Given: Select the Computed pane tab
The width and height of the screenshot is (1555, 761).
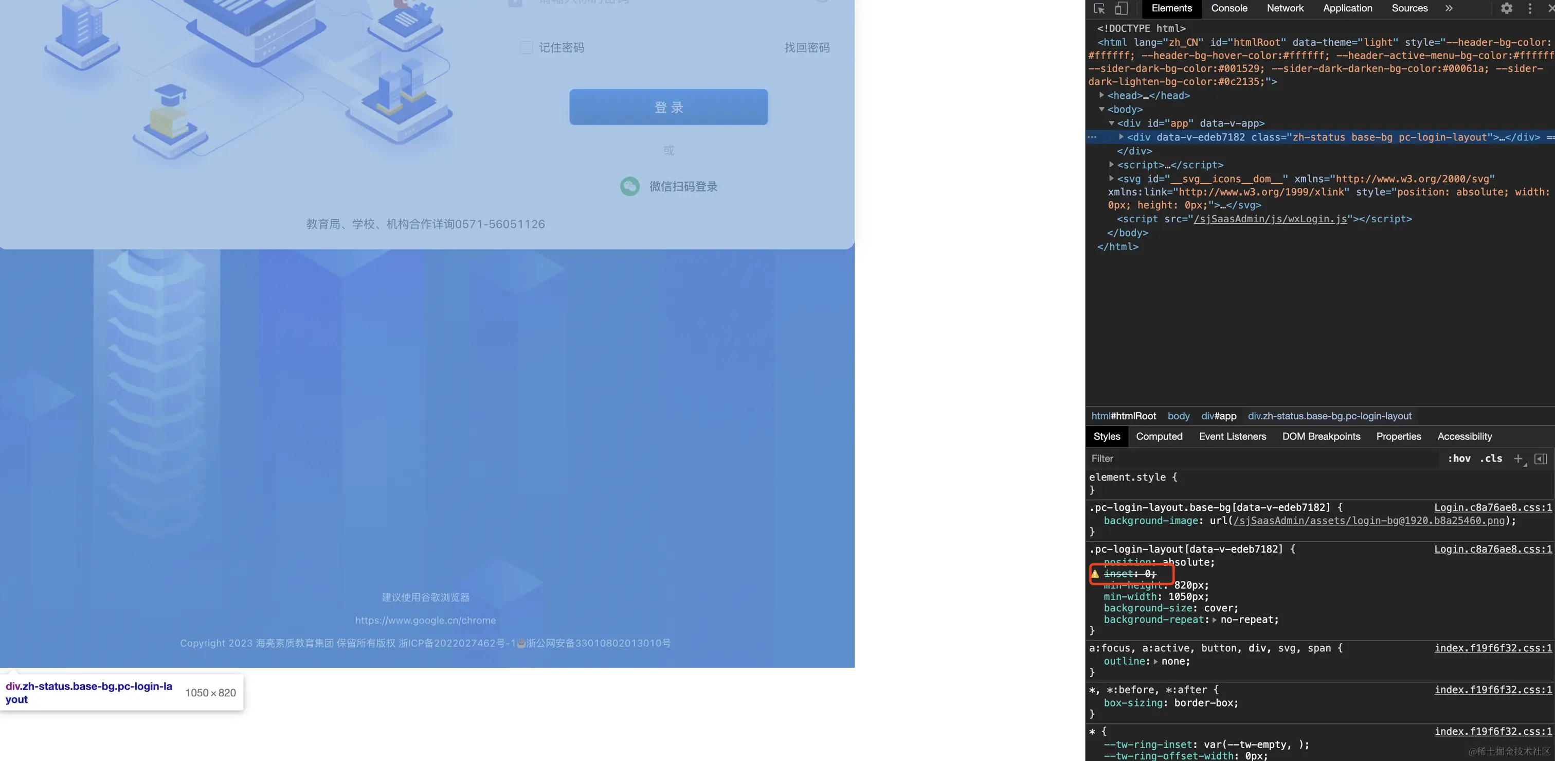Looking at the screenshot, I should tap(1159, 436).
